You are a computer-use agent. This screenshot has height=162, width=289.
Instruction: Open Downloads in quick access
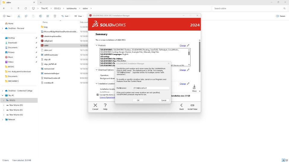[13, 43]
